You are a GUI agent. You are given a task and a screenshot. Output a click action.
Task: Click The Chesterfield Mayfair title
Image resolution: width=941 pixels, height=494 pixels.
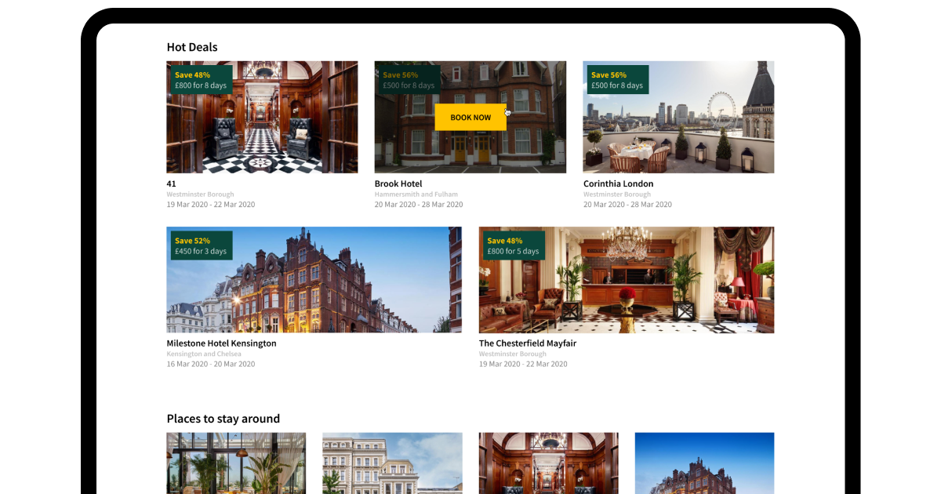528,343
